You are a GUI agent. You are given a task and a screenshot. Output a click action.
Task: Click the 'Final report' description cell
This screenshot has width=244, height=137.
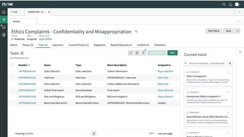113,90
